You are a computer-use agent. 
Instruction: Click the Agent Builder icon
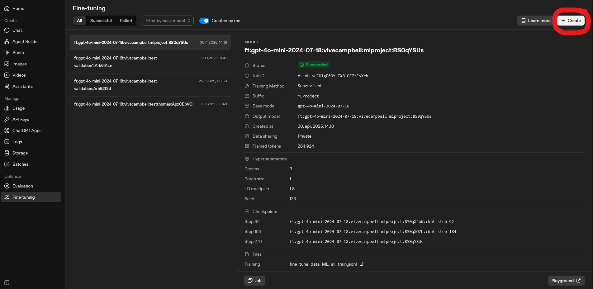tap(7, 41)
